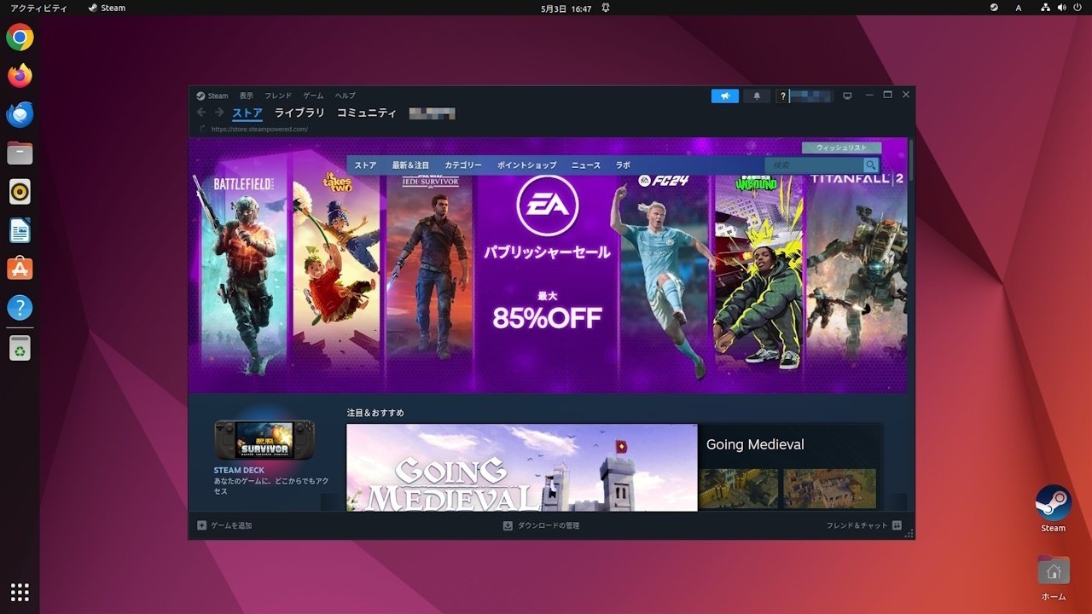Open the date and time in the top panel
Image resolution: width=1092 pixels, height=614 pixels.
point(566,8)
